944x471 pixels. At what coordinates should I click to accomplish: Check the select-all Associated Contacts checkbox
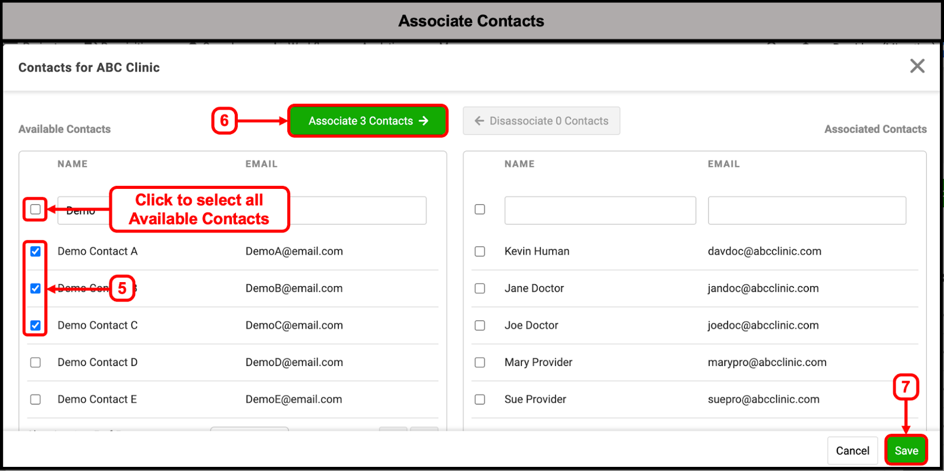tap(480, 210)
